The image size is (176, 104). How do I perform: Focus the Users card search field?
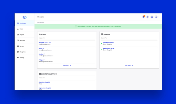click(x=67, y=38)
